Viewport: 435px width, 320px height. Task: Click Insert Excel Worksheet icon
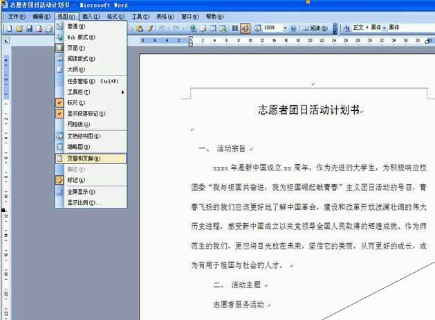(223, 28)
